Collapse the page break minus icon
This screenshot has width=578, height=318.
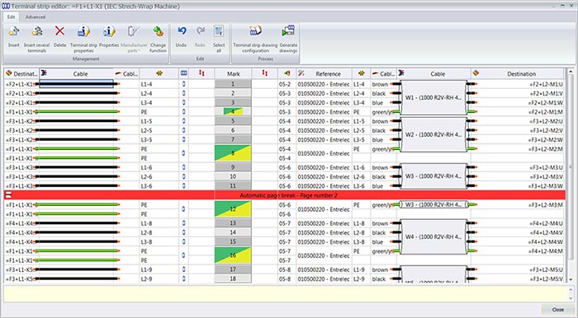click(x=8, y=195)
